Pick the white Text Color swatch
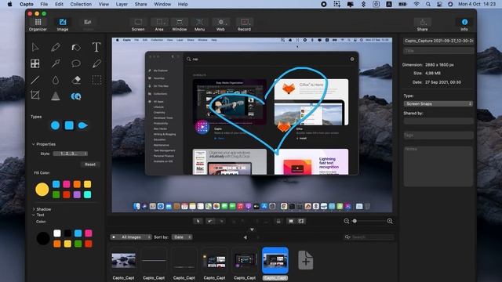 (x=57, y=233)
